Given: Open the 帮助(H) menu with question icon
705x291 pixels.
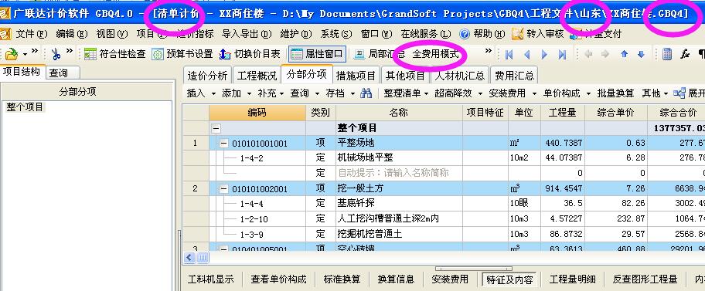Looking at the screenshot, I should pyautogui.click(x=482, y=34).
